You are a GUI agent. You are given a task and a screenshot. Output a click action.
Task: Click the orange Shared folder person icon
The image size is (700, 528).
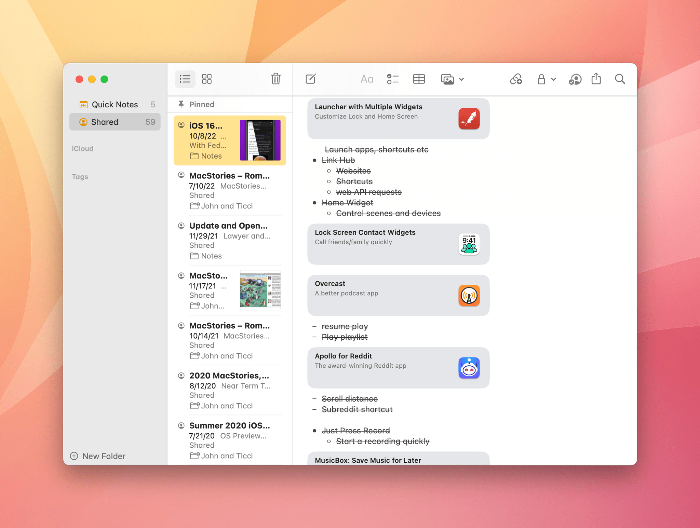pyautogui.click(x=83, y=122)
